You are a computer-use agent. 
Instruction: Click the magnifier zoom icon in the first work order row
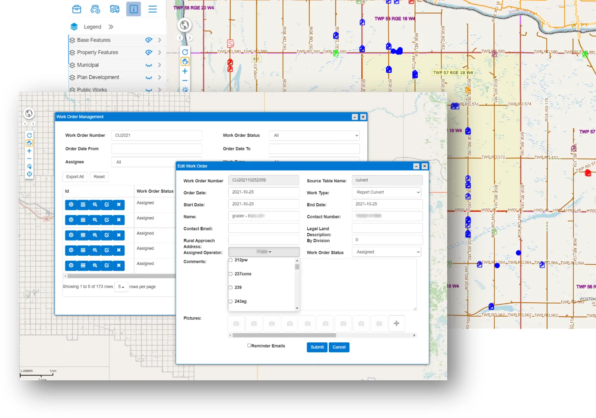pyautogui.click(x=95, y=205)
